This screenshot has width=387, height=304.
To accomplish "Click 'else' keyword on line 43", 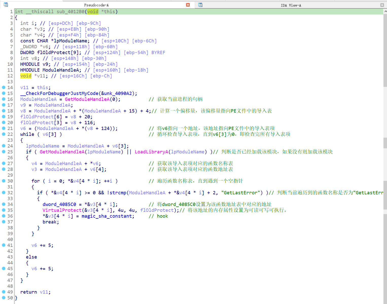I will [x=31, y=257].
